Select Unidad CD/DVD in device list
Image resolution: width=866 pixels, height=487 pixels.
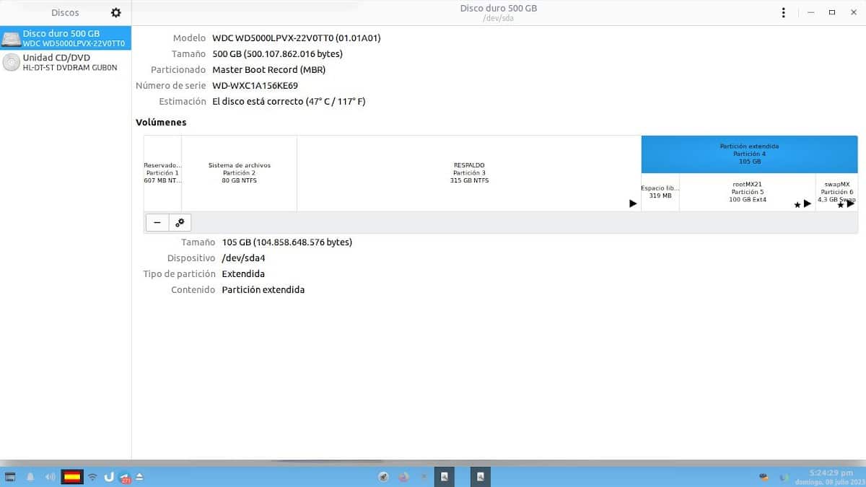(x=66, y=62)
